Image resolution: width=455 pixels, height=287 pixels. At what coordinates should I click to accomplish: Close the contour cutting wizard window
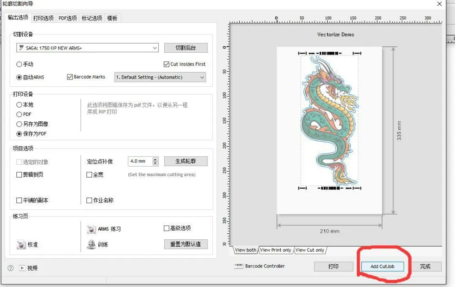coord(440,4)
